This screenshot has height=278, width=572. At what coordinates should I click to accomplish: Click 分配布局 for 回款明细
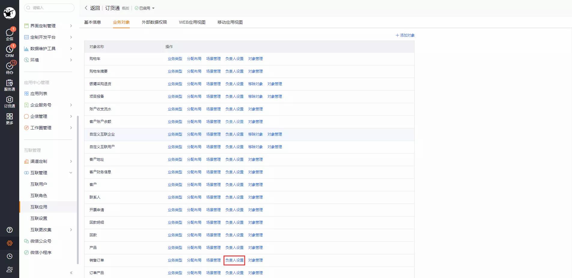point(194,223)
